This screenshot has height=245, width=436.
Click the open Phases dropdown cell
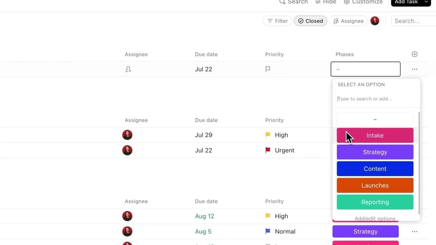tap(365, 69)
